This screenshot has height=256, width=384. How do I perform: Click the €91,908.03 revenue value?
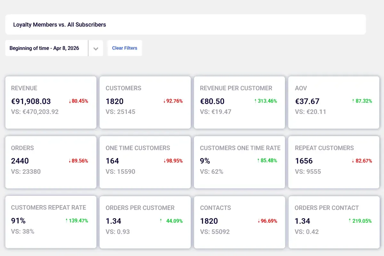coord(31,101)
